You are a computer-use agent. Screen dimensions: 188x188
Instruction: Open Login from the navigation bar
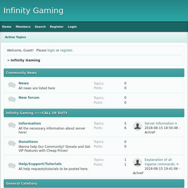72,27
